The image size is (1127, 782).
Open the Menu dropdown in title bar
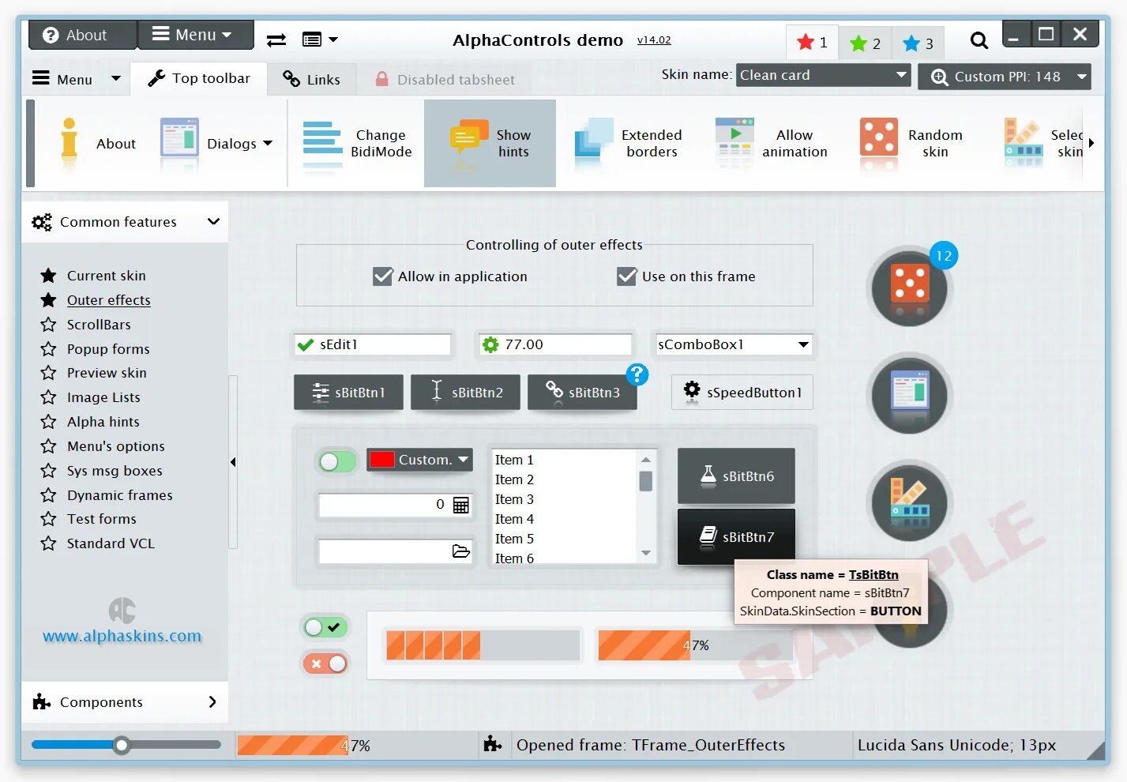(x=196, y=35)
